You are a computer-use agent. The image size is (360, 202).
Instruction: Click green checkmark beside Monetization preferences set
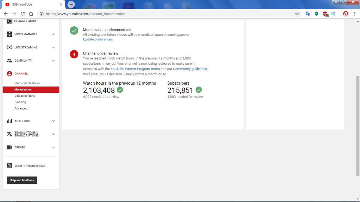74,31
